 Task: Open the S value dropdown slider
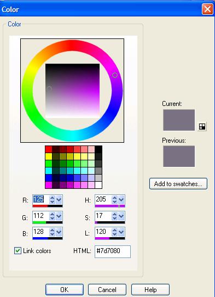pyautogui.click(x=121, y=216)
